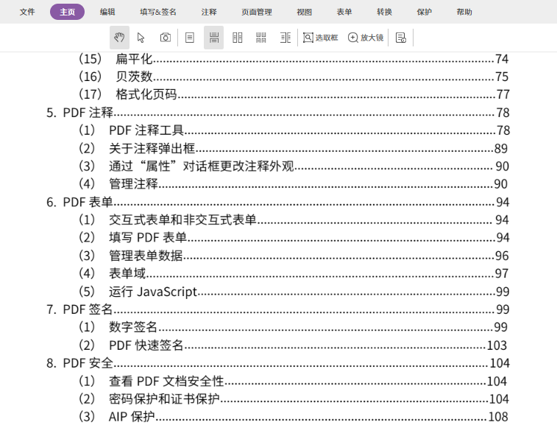Open the 页面管理 tab

pos(256,12)
